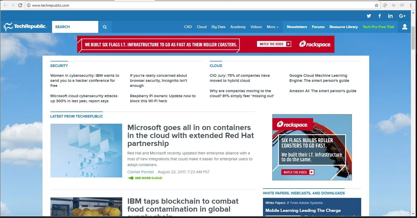Play icon on Rackspace sidebar ad Watch the Video
Viewport: 417px width, 218px height.
[x=312, y=172]
